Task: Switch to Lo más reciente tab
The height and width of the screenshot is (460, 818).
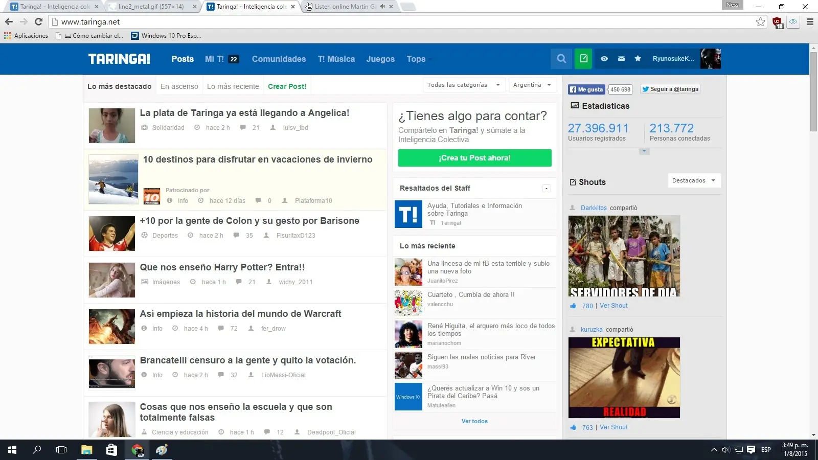Action: tap(233, 86)
